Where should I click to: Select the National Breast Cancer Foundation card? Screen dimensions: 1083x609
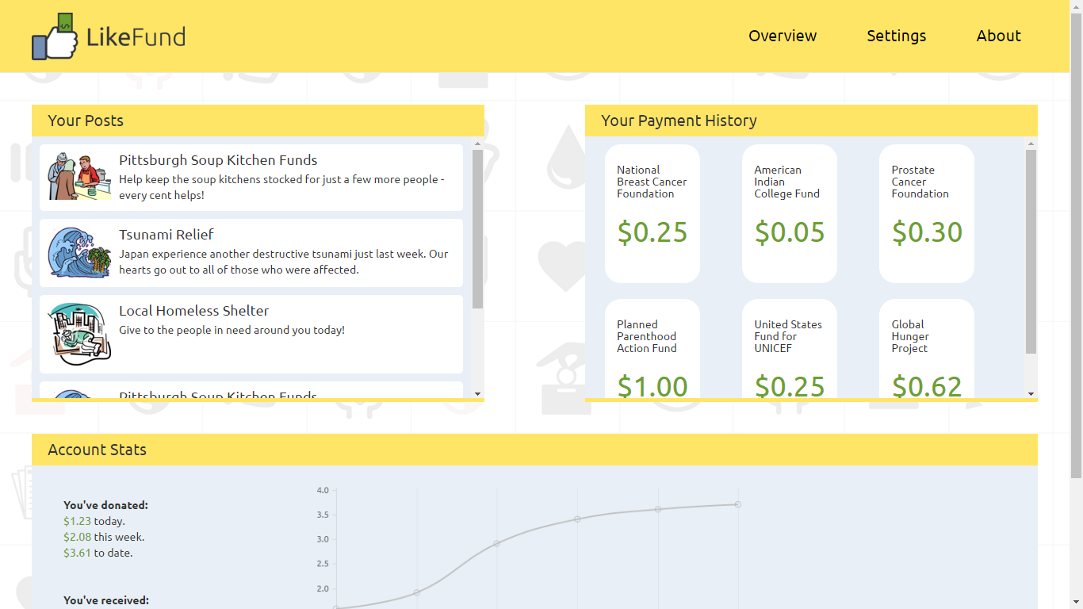(652, 213)
